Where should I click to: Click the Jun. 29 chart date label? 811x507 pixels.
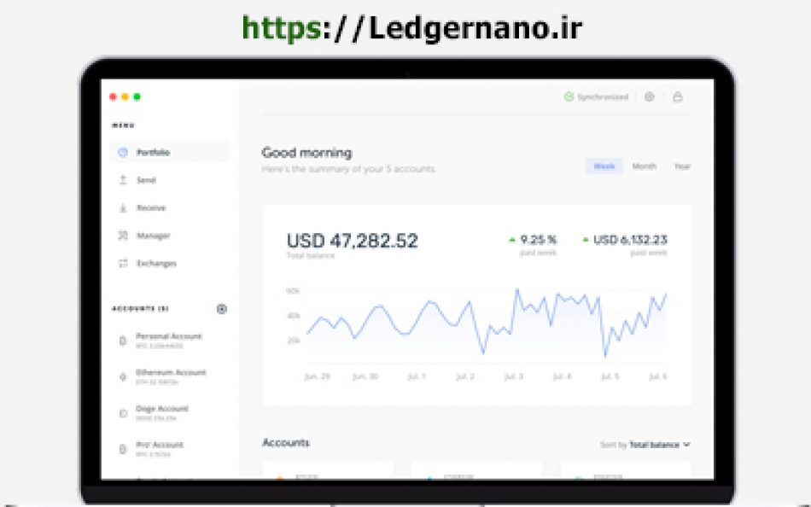(317, 376)
